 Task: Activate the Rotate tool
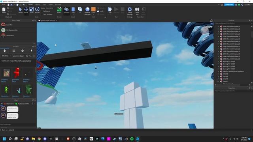(37, 10)
